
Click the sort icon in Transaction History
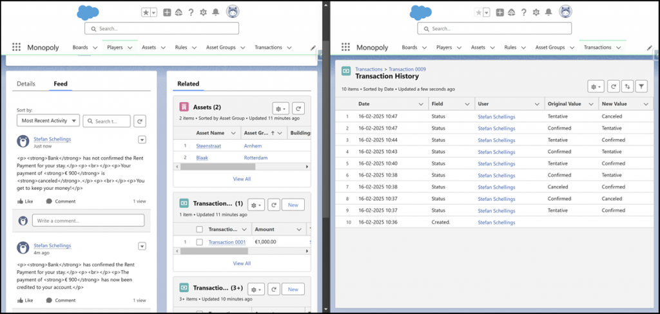(x=627, y=87)
